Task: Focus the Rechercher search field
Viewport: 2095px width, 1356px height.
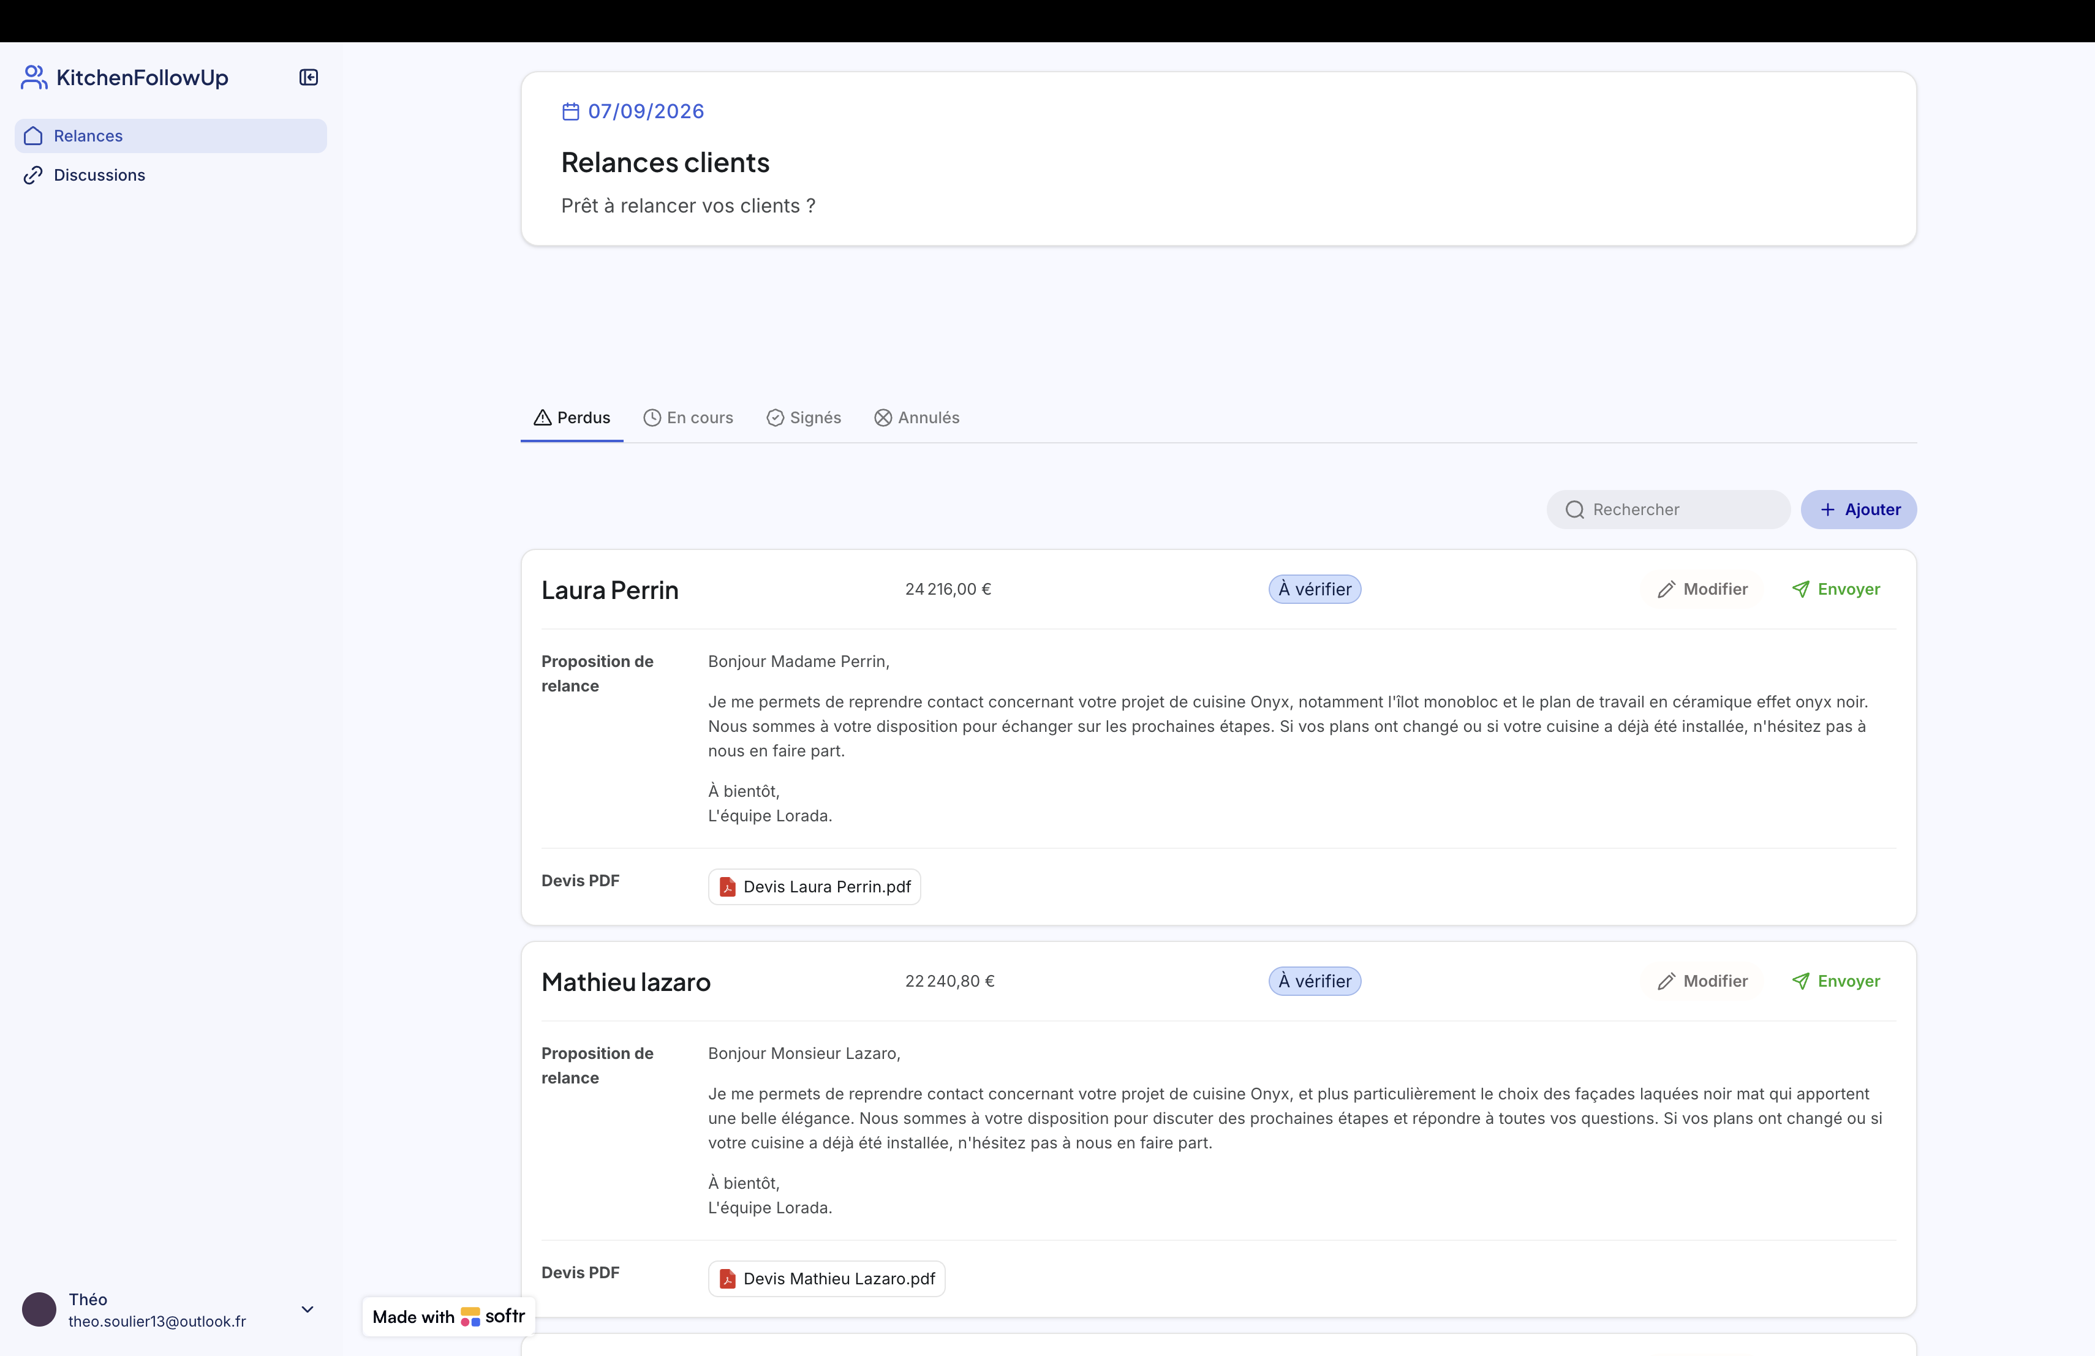Action: [x=1668, y=510]
